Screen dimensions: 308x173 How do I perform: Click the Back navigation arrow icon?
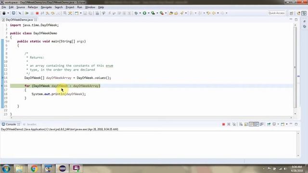point(214,13)
